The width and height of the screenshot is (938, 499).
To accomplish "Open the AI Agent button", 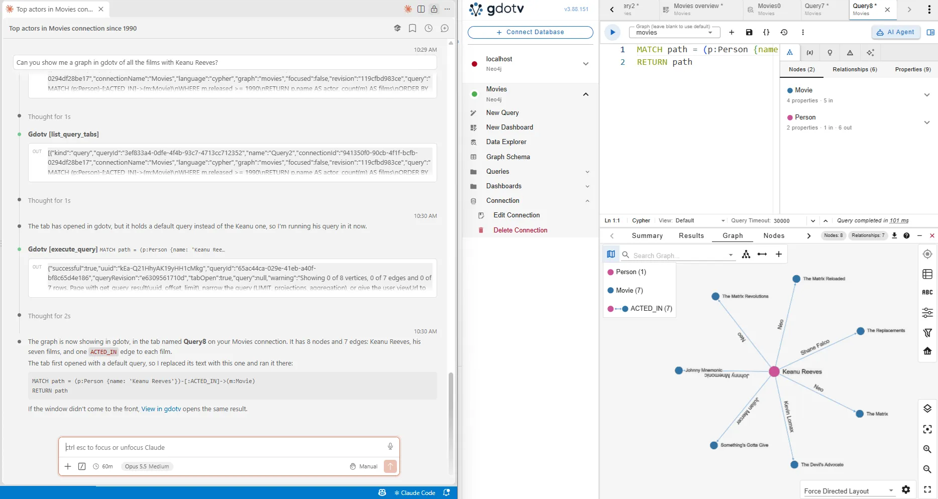I will tap(895, 32).
